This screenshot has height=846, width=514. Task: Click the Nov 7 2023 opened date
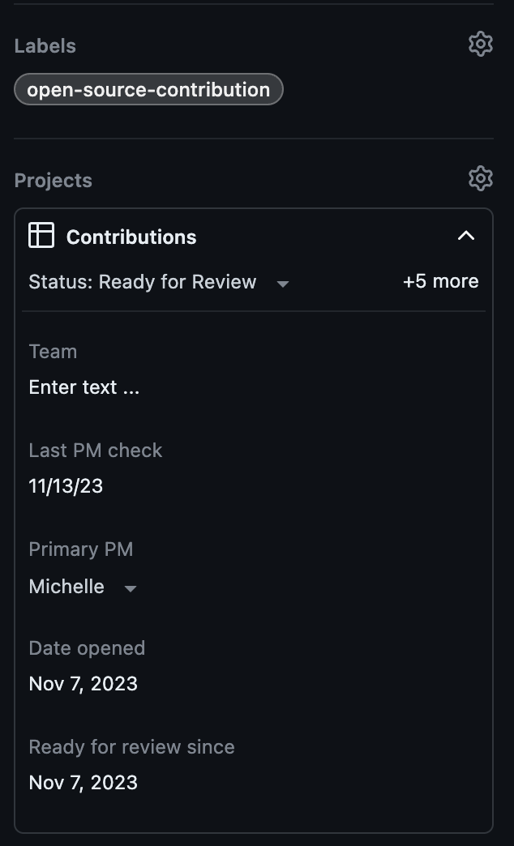[x=83, y=683]
